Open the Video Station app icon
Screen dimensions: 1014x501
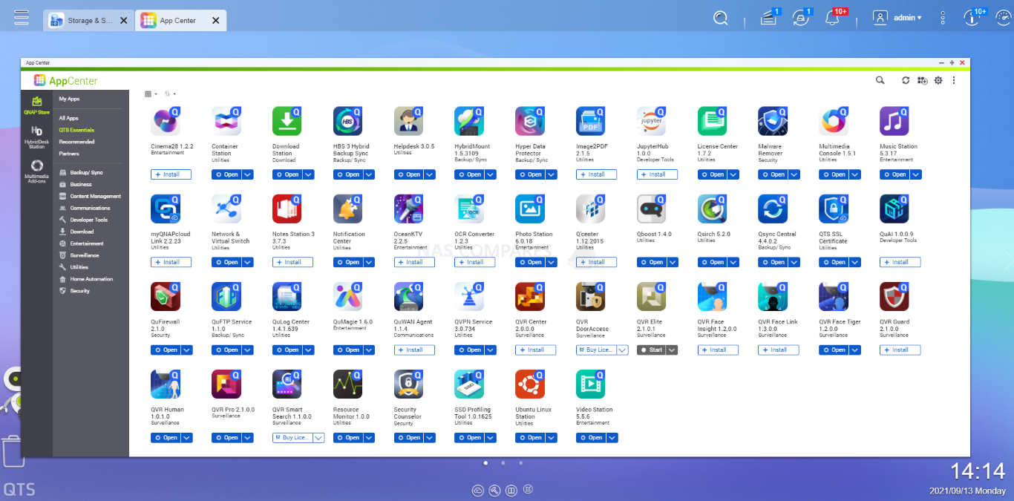click(x=591, y=384)
